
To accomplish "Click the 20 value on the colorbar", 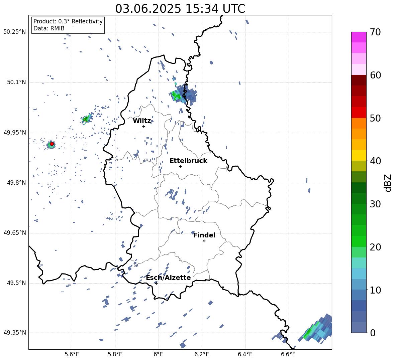I will click(x=375, y=247).
